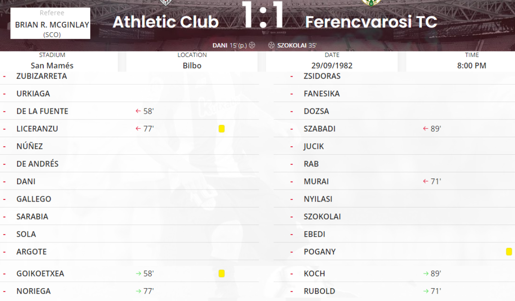
Task: Click De La Fuente's substitution-off arrow
Action: (x=138, y=111)
